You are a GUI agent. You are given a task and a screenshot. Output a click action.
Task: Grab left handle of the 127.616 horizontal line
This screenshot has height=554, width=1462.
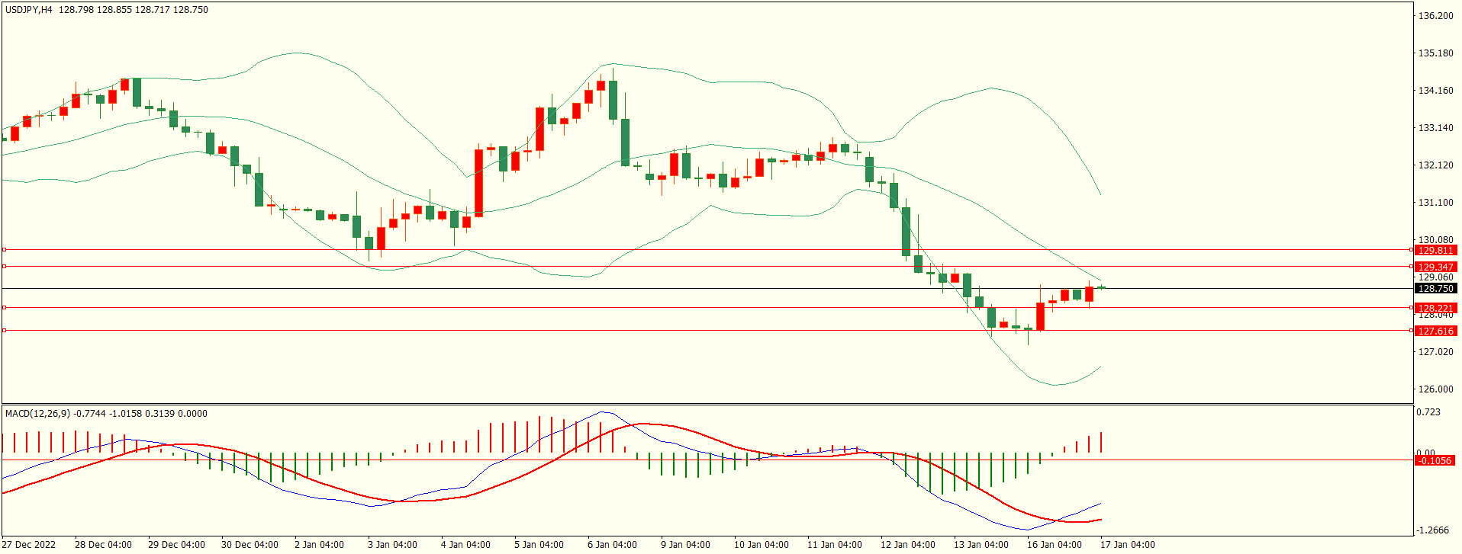4,331
